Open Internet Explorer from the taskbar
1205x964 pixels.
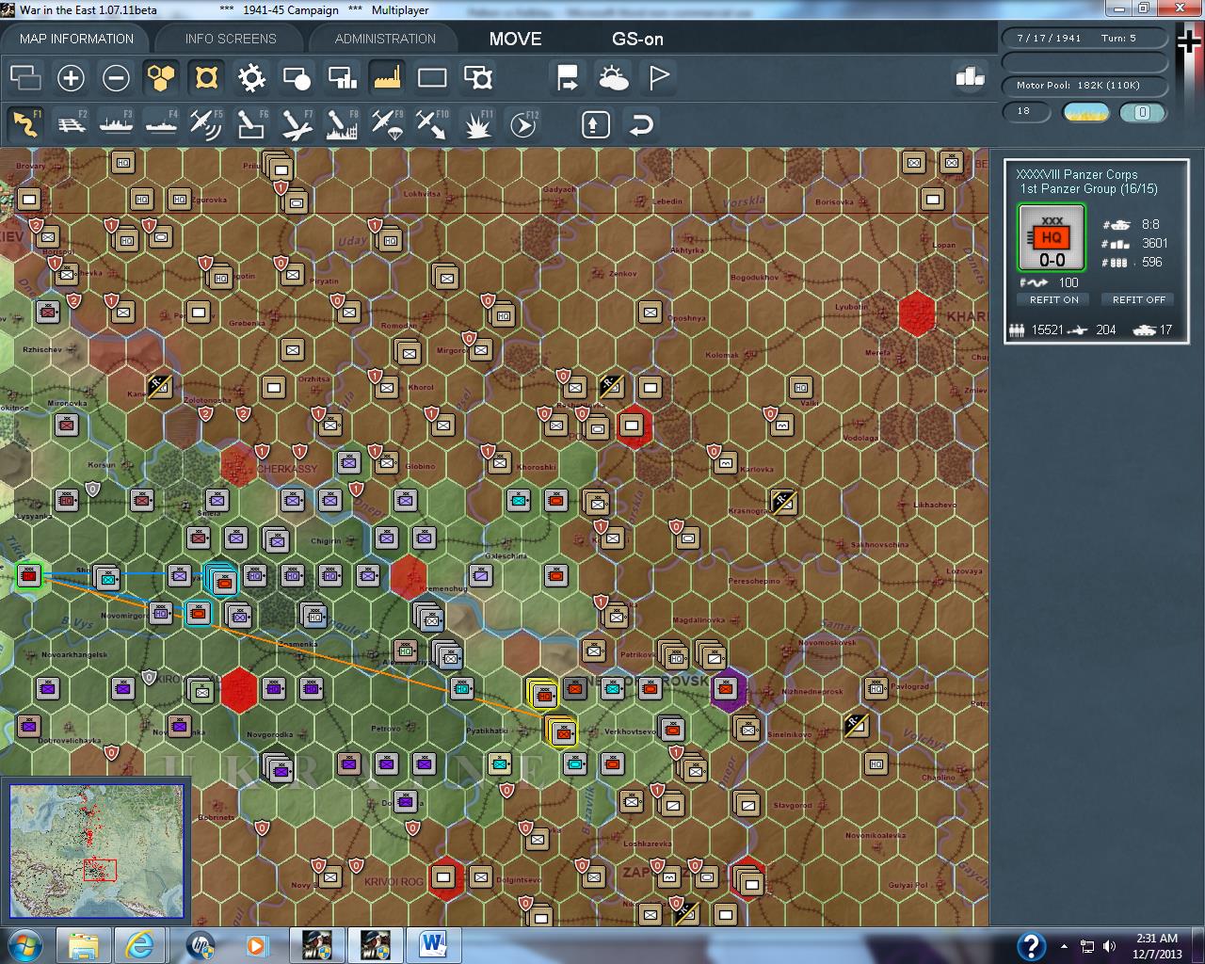point(139,944)
